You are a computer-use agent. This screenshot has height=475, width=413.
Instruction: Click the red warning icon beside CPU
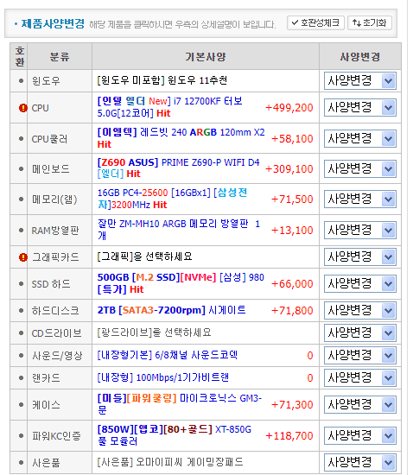[x=23, y=108]
